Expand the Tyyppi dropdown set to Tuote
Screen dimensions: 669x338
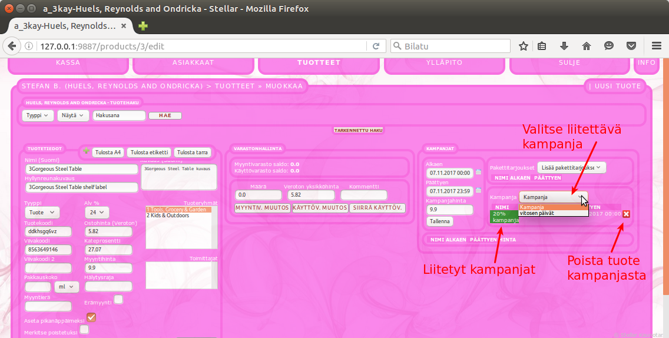tap(42, 212)
